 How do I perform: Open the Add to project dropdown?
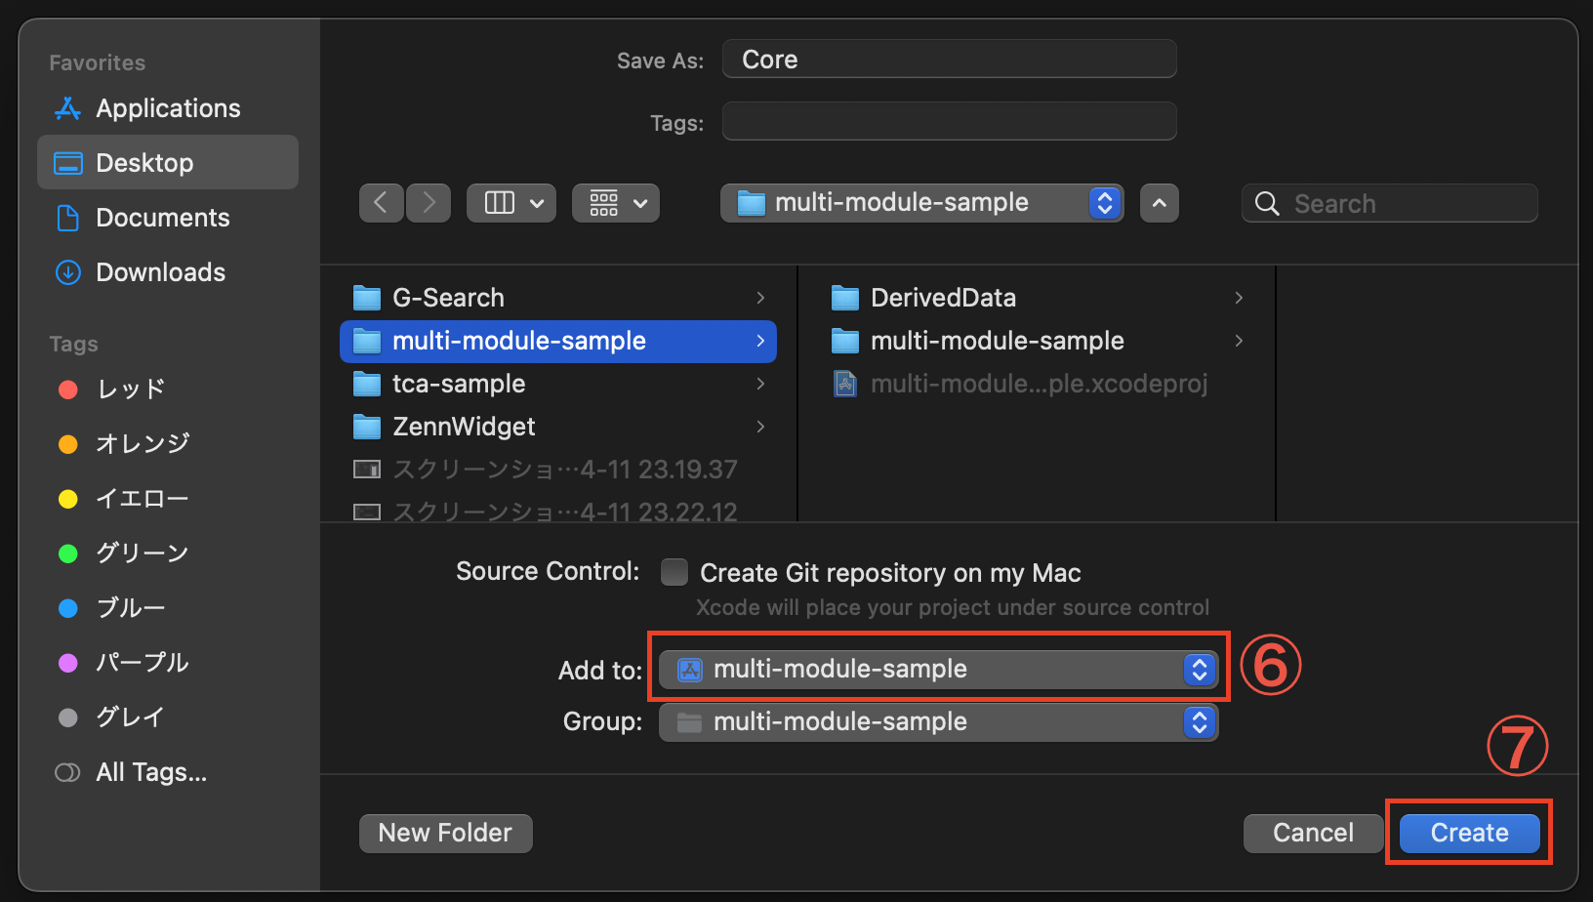[x=938, y=669]
